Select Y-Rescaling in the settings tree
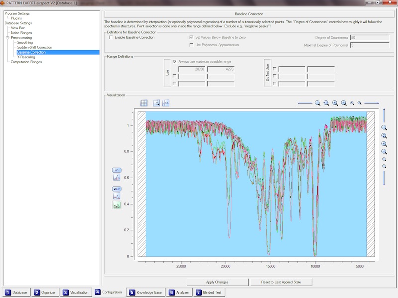 (x=26, y=57)
